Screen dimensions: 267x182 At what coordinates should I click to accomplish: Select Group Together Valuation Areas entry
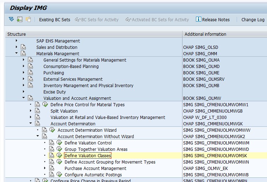(96, 149)
